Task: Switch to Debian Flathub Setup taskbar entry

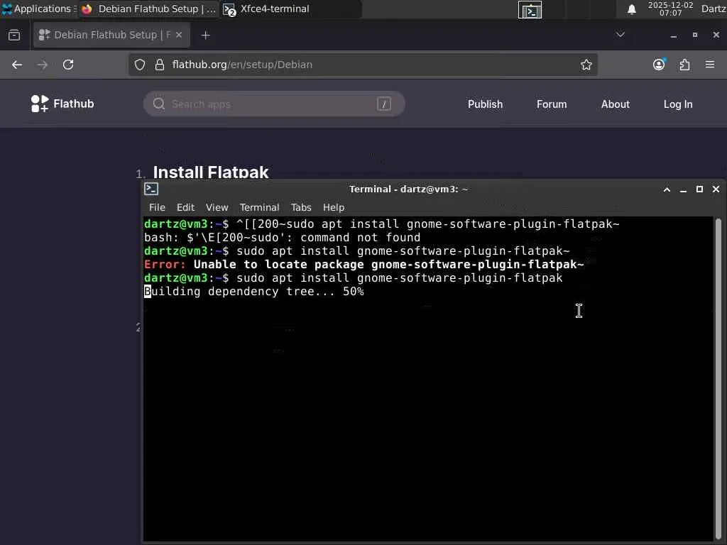Action: point(149,9)
